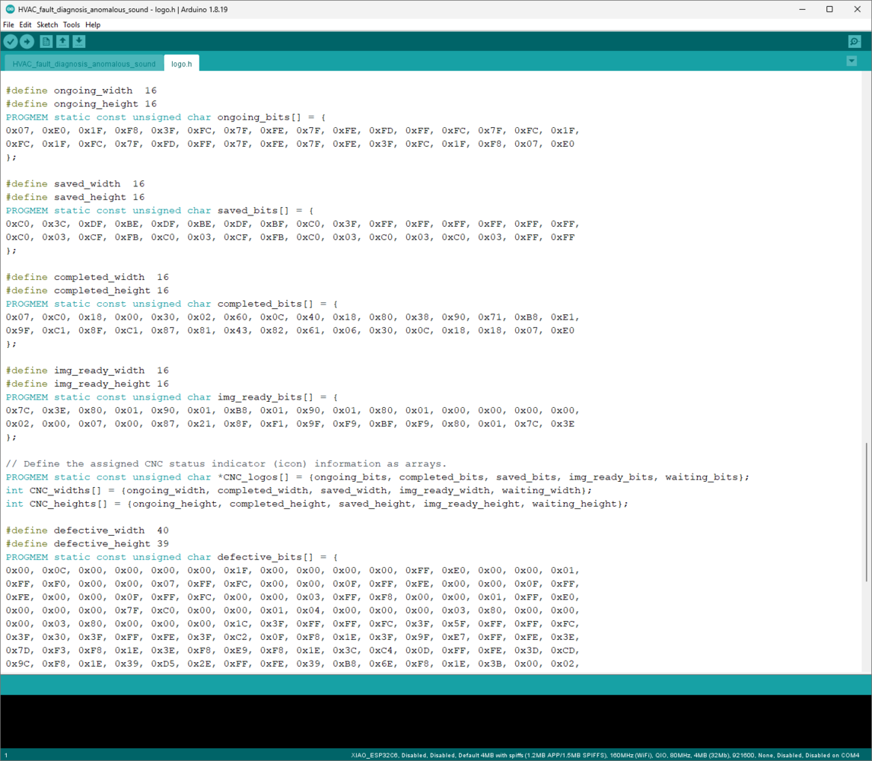Viewport: 872px width, 761px height.
Task: Click the 'defective_bits[]' declaration
Action: point(172,557)
